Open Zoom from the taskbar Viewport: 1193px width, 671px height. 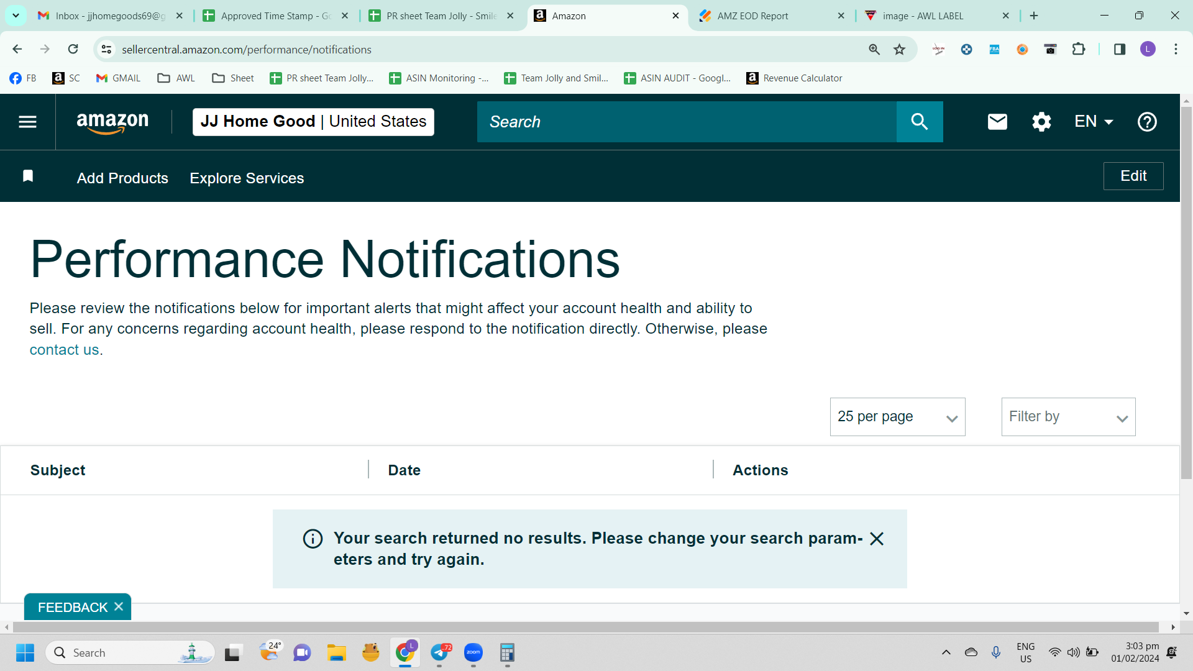click(x=473, y=652)
